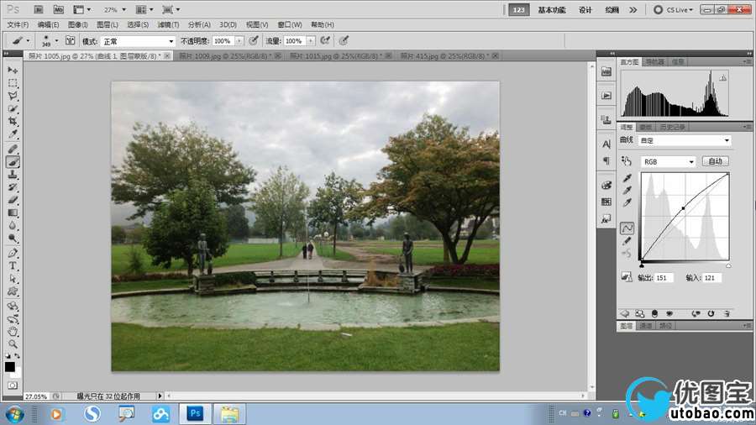Viewport: 756px width, 425px height.
Task: Open the brush preset picker arrow
Action: (x=56, y=41)
